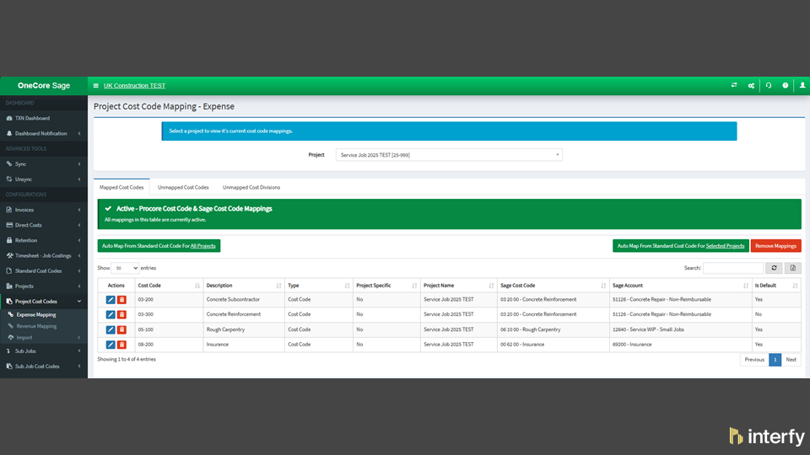This screenshot has height=455, width=810.
Task: Switch to the Unmapped Cost Divisions tab
Action: pyautogui.click(x=251, y=187)
